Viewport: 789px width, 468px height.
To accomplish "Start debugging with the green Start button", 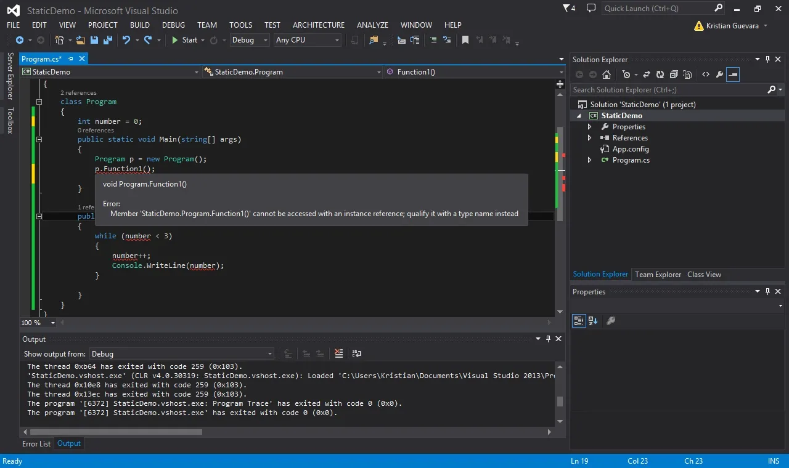I will (x=184, y=40).
